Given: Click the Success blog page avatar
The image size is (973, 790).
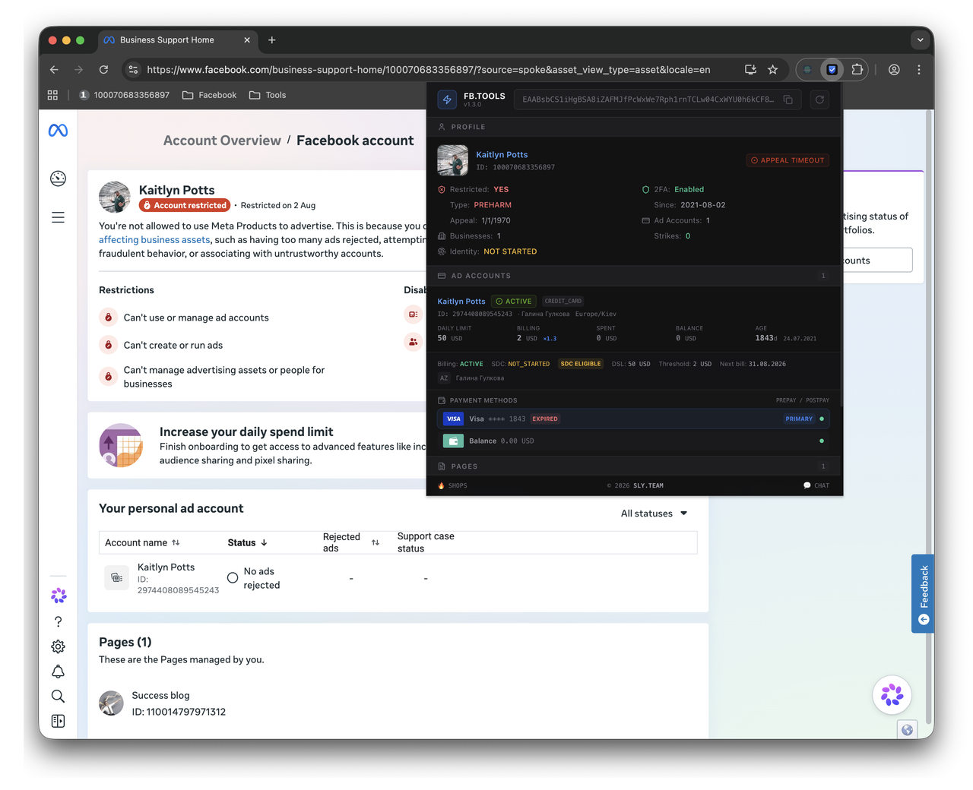Looking at the screenshot, I should [111, 703].
